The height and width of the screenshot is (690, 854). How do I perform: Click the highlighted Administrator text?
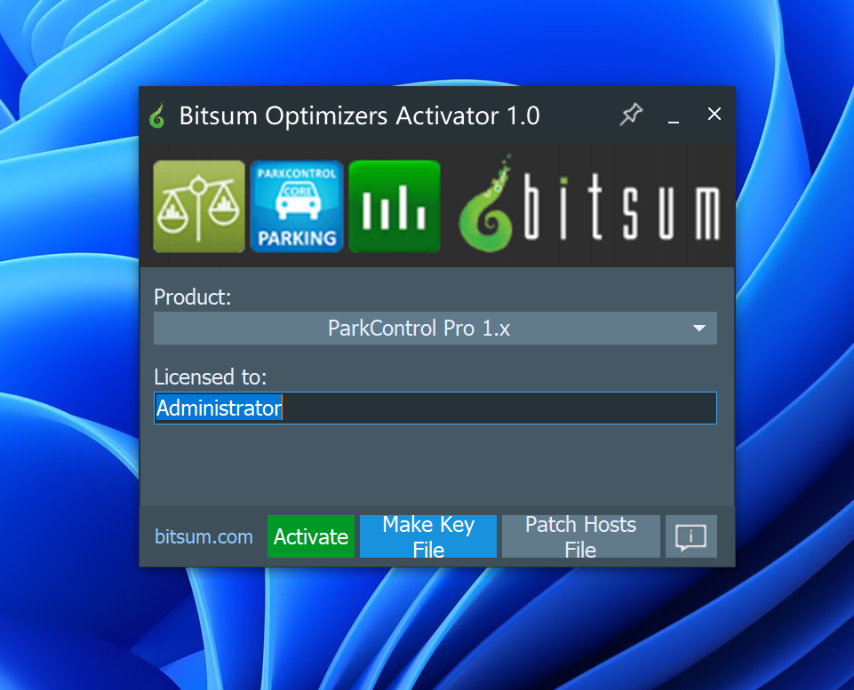(219, 408)
